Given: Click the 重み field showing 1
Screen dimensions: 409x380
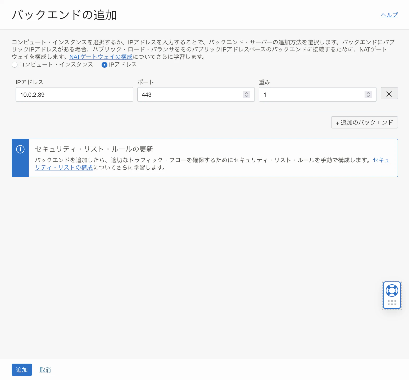Looking at the screenshot, I should click(318, 95).
